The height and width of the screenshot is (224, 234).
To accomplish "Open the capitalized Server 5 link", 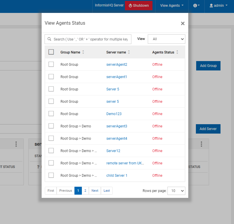I will (x=113, y=89).
